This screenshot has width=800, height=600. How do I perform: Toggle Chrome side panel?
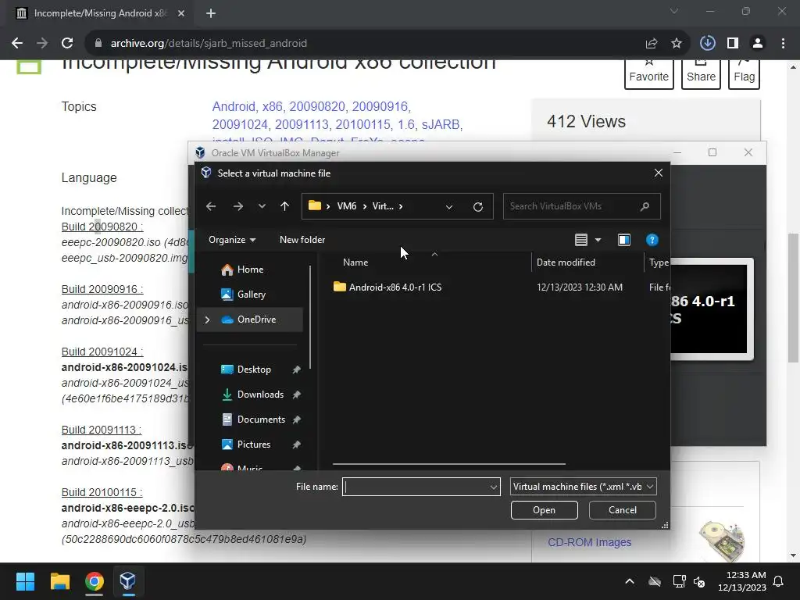[733, 44]
